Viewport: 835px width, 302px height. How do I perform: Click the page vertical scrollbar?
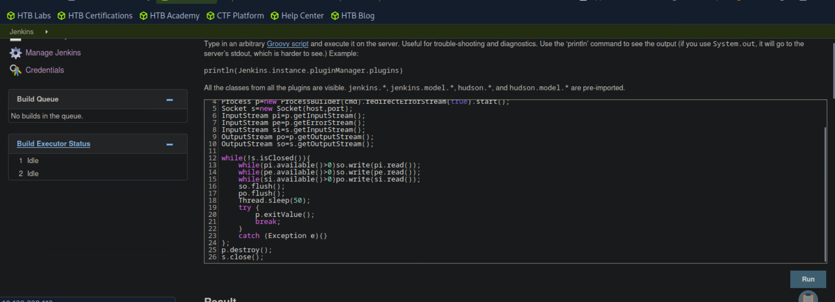click(834, 72)
